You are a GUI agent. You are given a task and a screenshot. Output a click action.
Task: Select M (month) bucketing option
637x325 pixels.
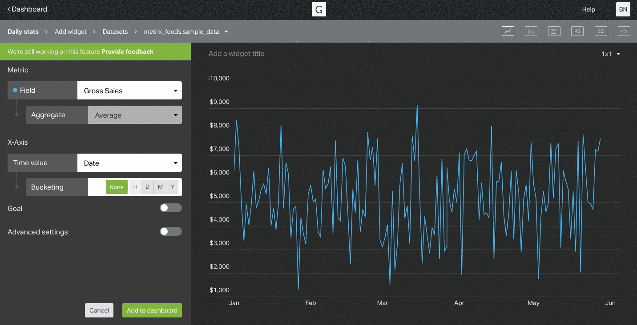tap(160, 187)
